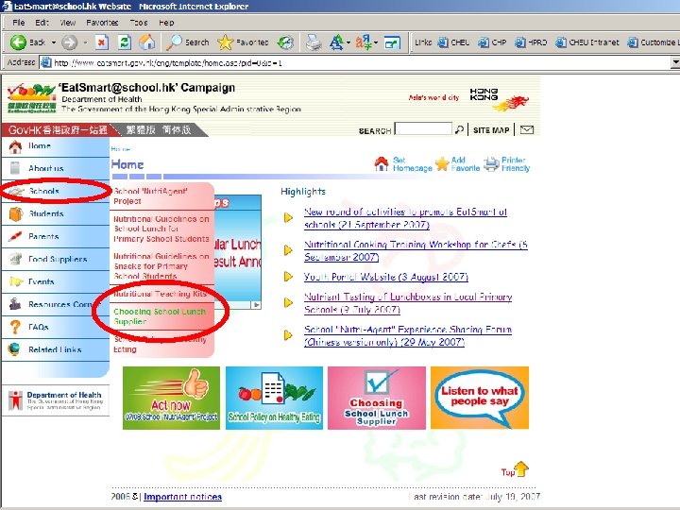This screenshot has height=510, width=680.
Task: Open Nutrient Testing of Lunchboxes link
Action: coord(408,303)
